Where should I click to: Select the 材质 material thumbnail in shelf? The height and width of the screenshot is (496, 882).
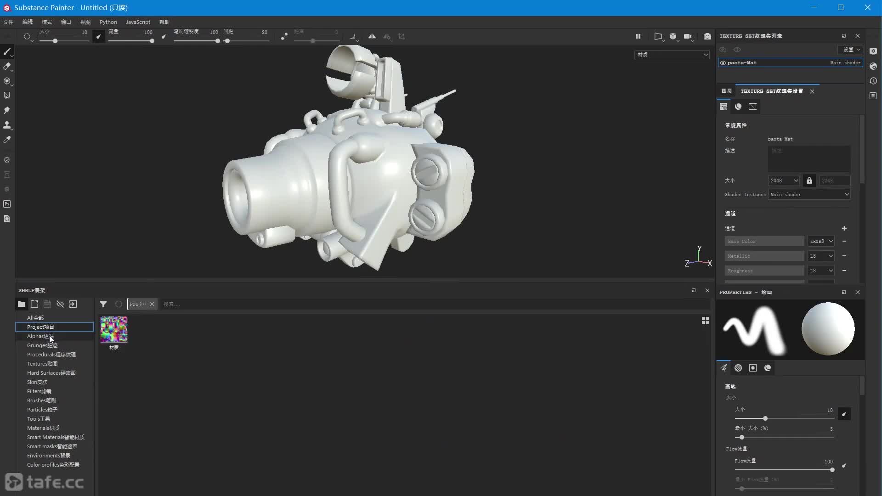pos(114,330)
